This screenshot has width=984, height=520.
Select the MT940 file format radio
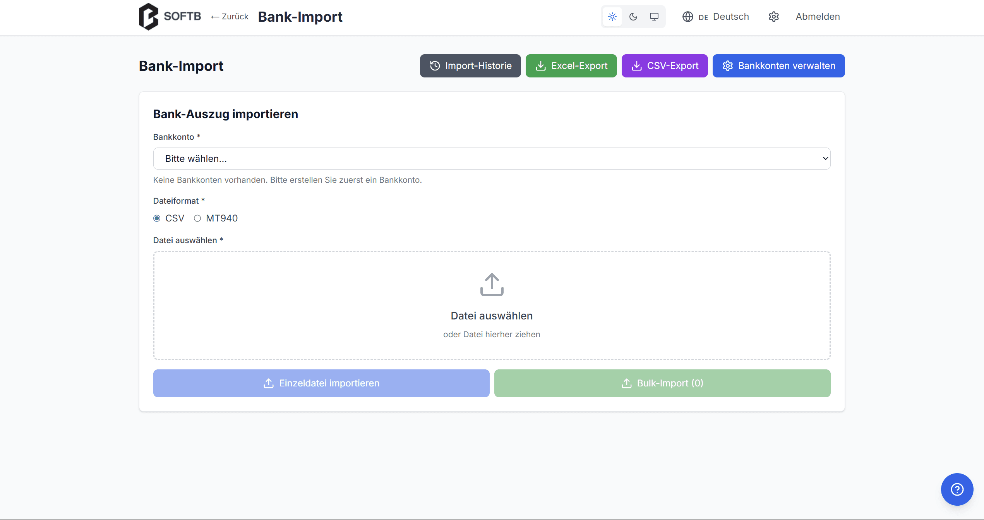pos(197,218)
